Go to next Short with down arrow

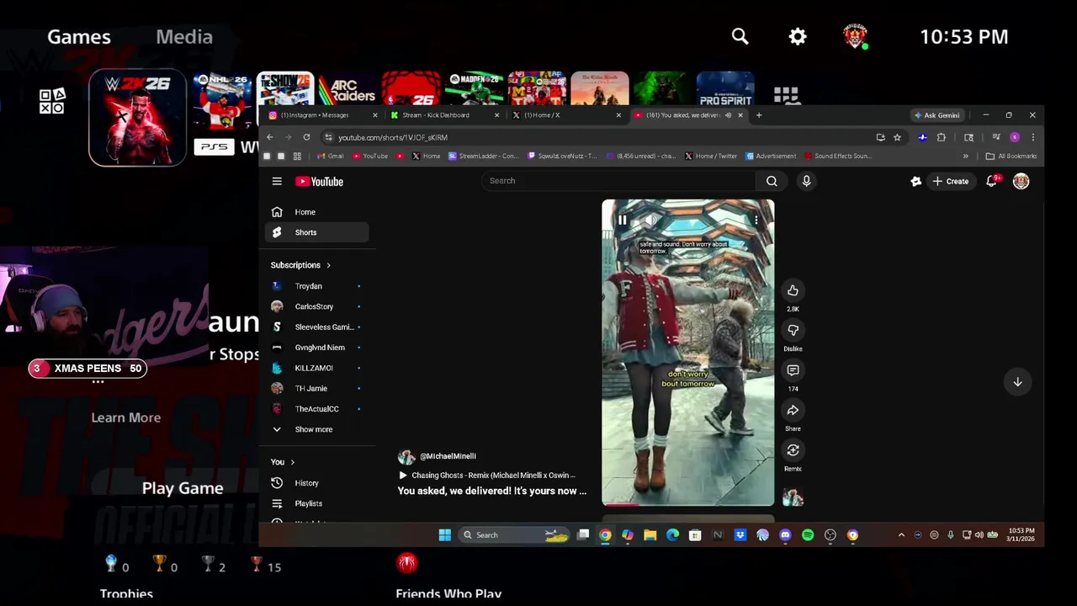click(1017, 382)
